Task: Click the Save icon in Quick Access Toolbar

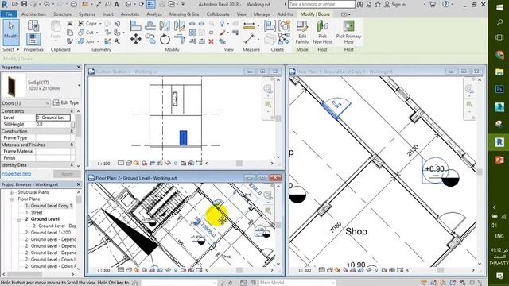Action: pos(24,4)
